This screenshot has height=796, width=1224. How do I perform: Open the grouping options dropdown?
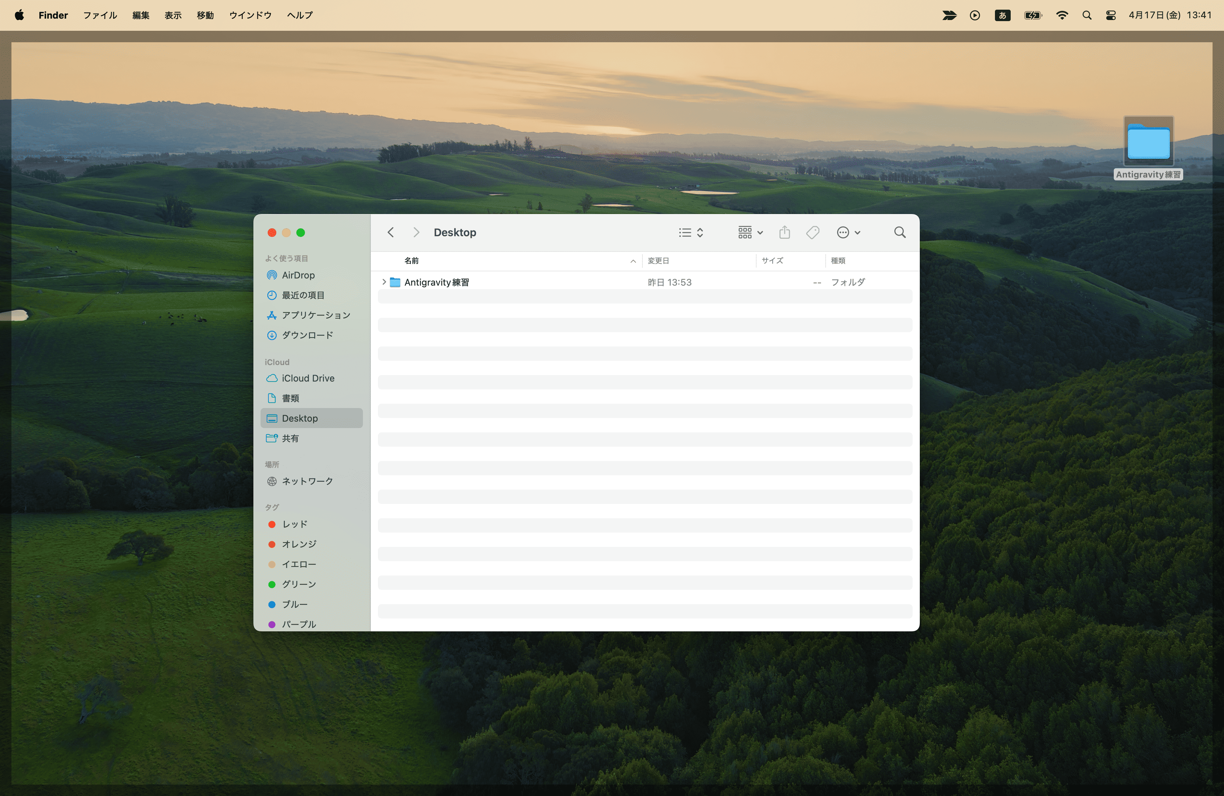[x=750, y=232]
